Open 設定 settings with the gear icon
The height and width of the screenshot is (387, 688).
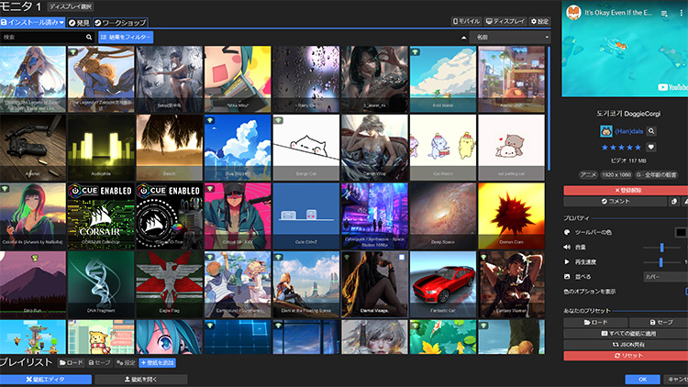(539, 21)
